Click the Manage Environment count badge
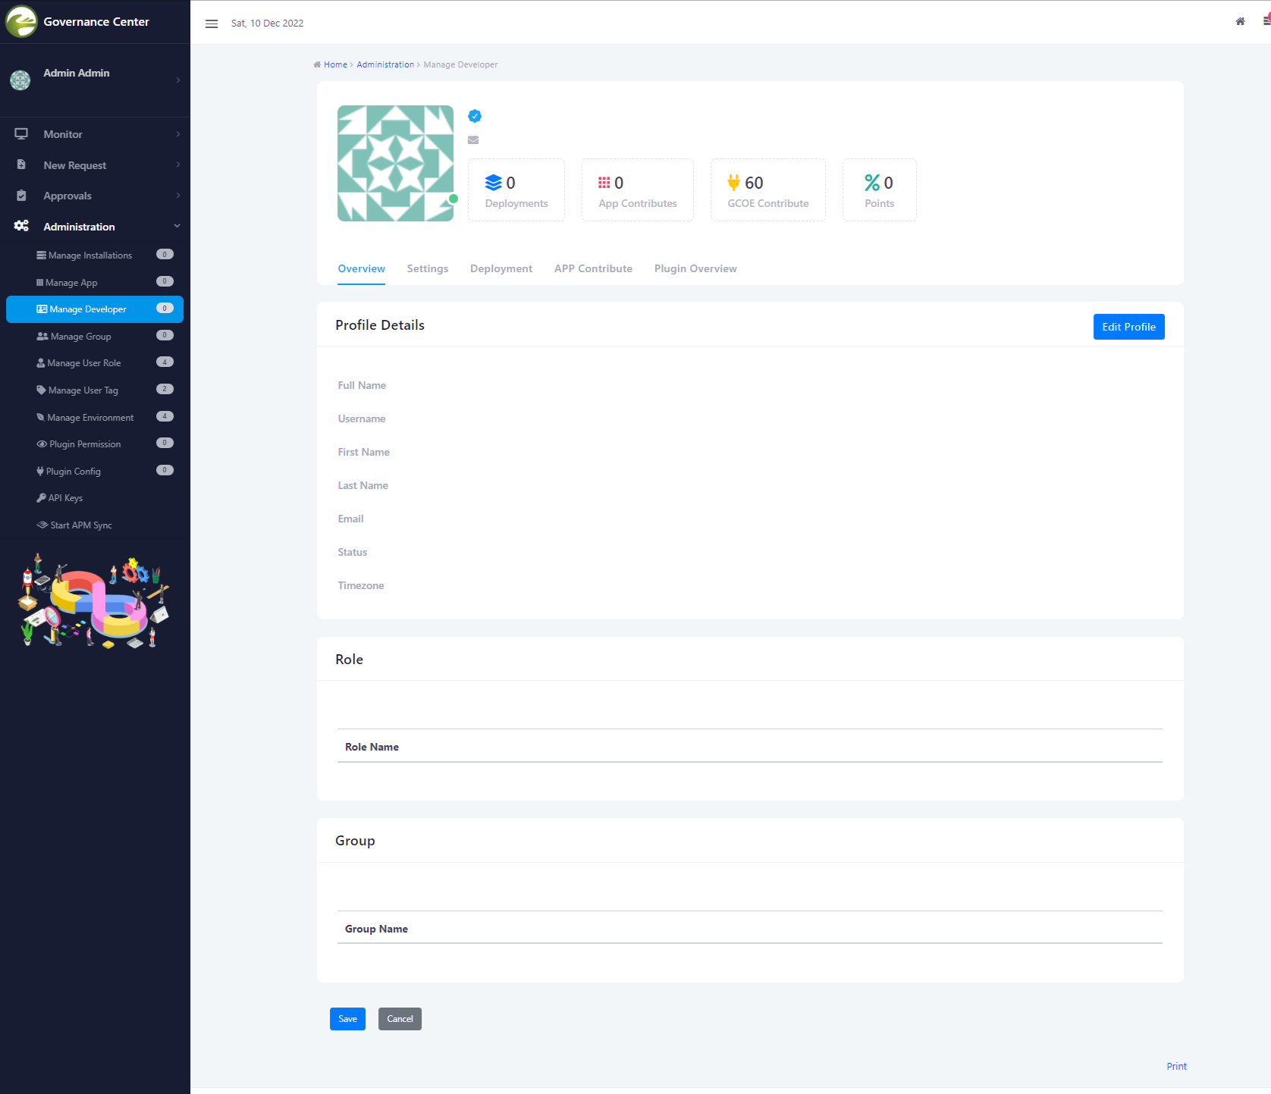 (x=165, y=416)
